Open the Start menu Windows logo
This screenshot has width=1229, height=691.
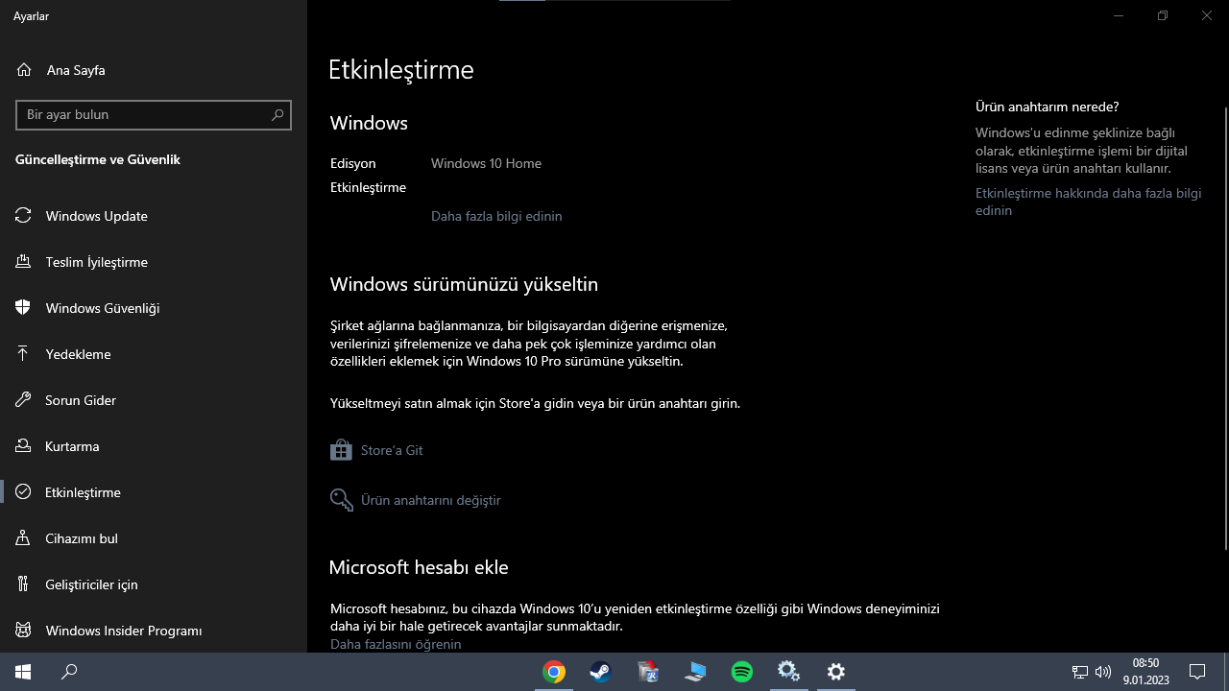pyautogui.click(x=23, y=672)
